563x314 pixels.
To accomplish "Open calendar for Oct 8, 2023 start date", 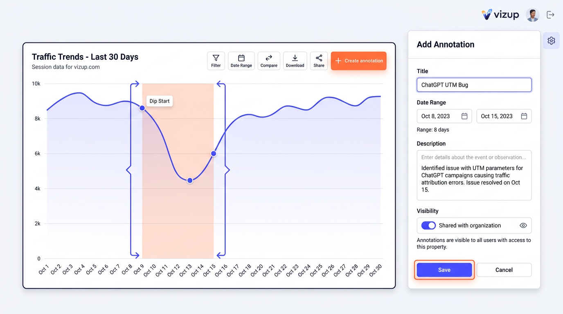I will point(464,116).
